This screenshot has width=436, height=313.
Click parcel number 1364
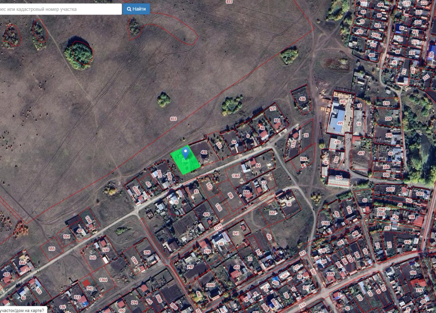click(103, 280)
